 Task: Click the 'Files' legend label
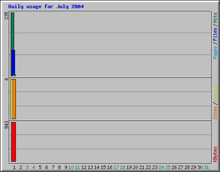[215, 34]
